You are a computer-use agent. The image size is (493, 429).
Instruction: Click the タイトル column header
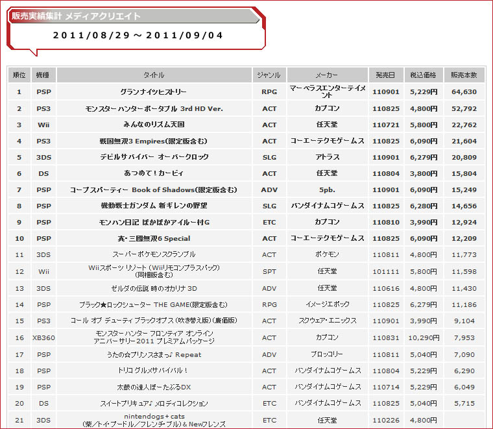[x=154, y=75]
